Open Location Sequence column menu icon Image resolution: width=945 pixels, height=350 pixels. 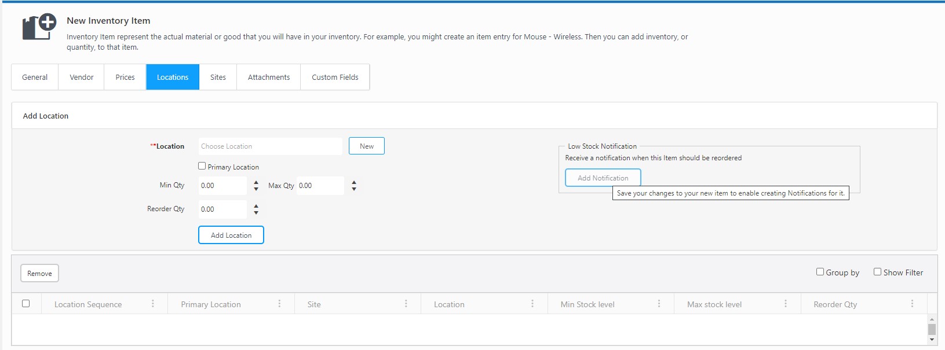coord(153,304)
